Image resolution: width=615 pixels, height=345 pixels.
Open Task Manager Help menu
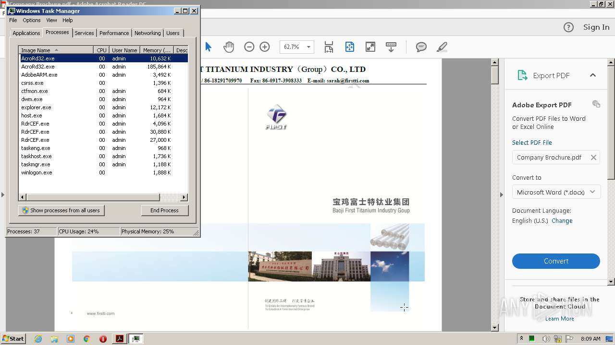(68, 20)
